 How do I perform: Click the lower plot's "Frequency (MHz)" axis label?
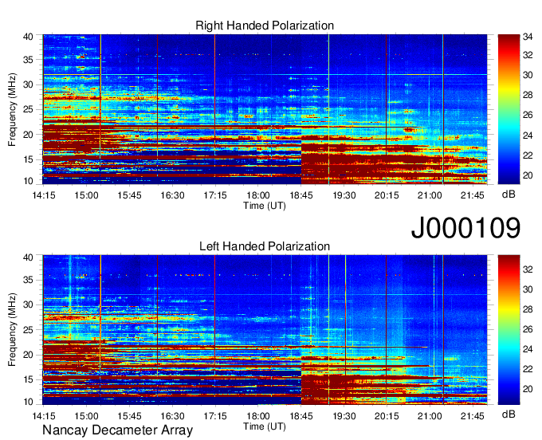coord(12,330)
